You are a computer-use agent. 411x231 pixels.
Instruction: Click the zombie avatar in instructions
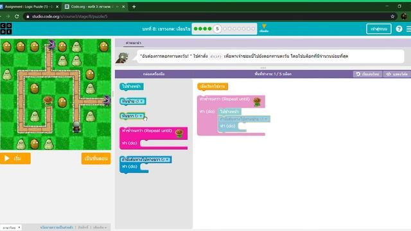pyautogui.click(x=123, y=58)
